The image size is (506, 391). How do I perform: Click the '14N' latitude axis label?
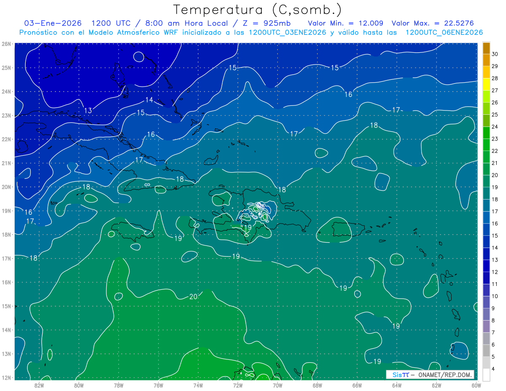click(6, 330)
